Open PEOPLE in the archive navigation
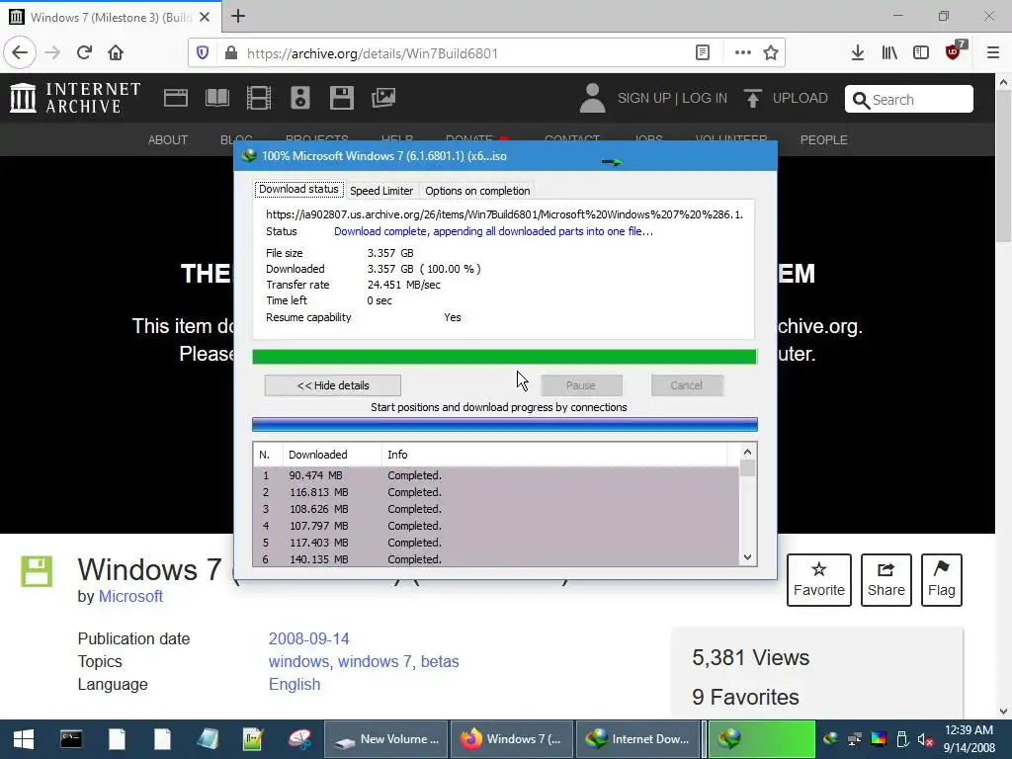Screen dimensions: 1012x759 (824, 140)
